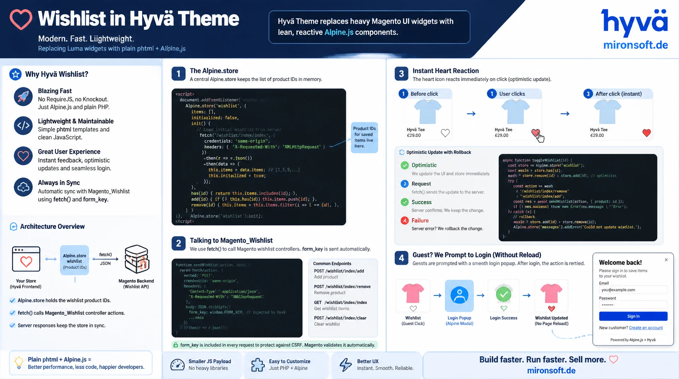Image resolution: width=679 pixels, height=379 pixels.
Task: Click the blue tee on the Before click card
Action: point(428,111)
